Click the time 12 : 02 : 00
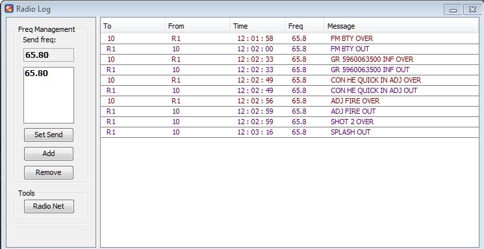Viewport: 484px width, 249px height. point(255,49)
